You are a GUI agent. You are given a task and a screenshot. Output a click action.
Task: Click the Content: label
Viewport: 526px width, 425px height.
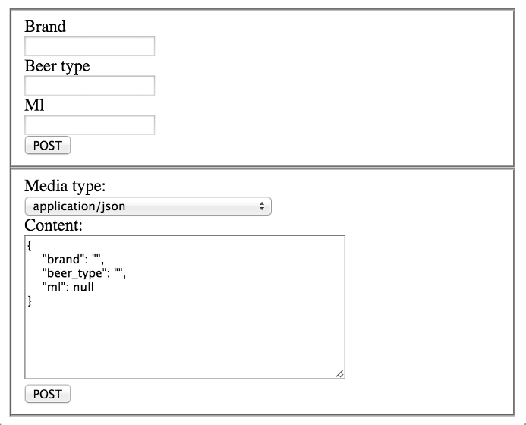tap(53, 225)
